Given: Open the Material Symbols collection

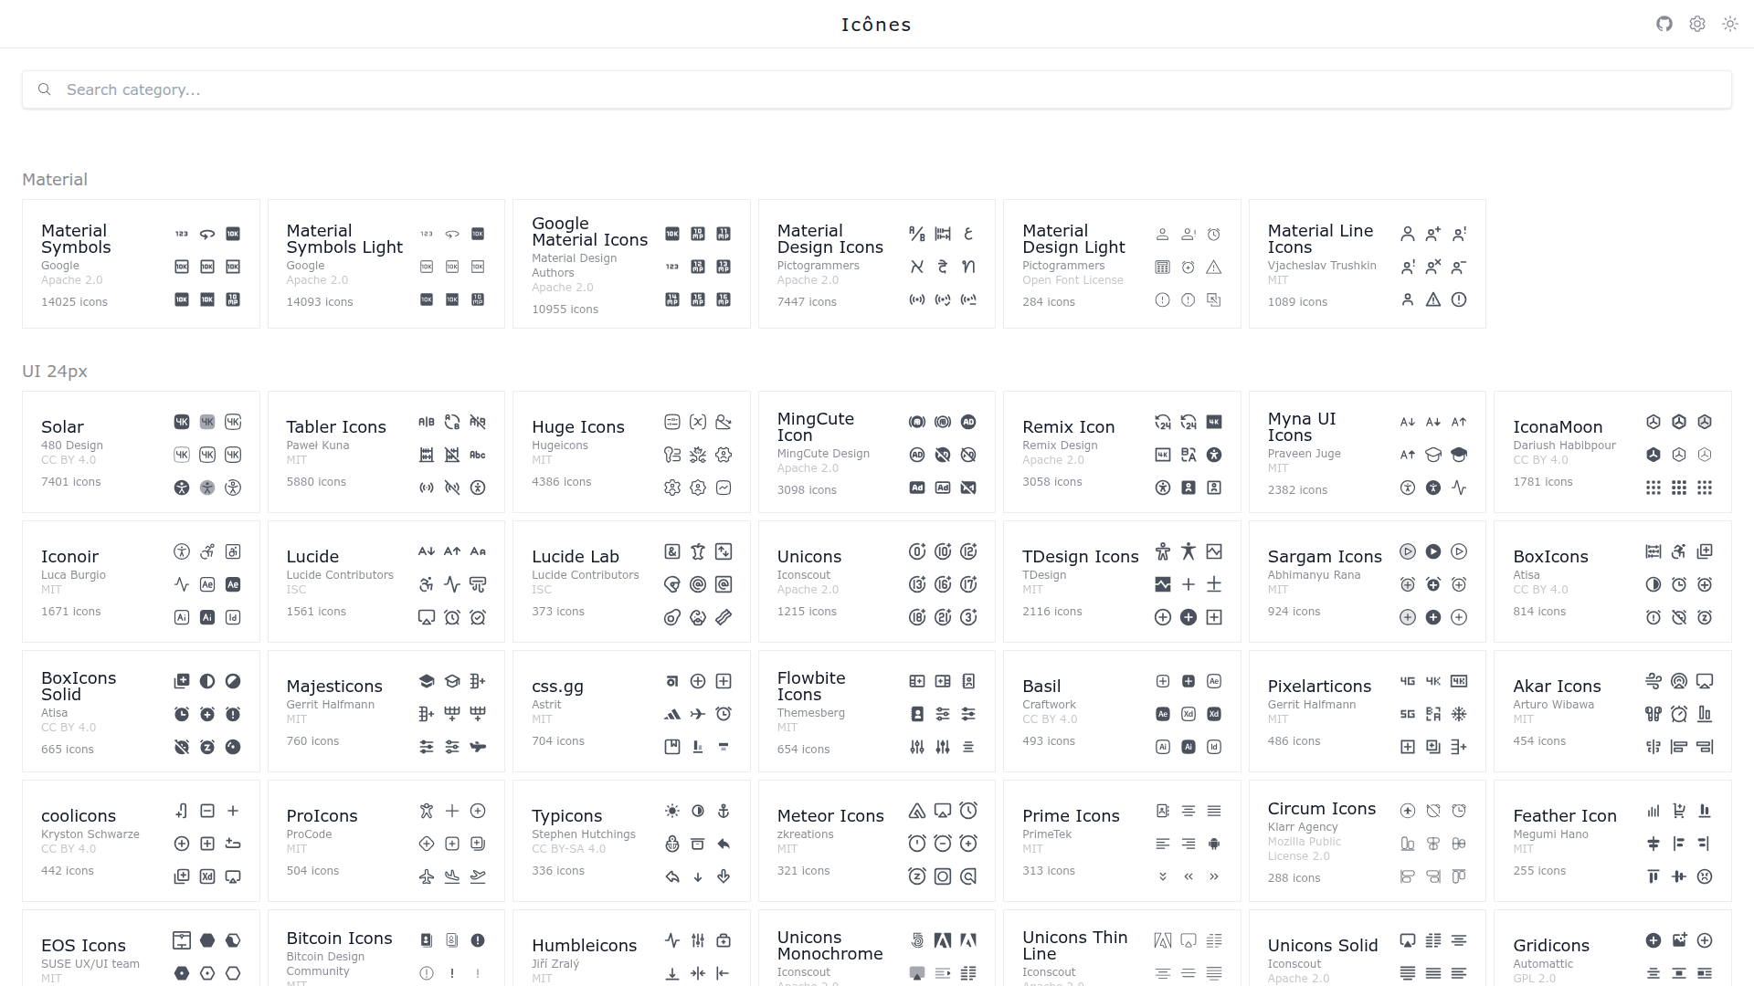Looking at the screenshot, I should (141, 264).
